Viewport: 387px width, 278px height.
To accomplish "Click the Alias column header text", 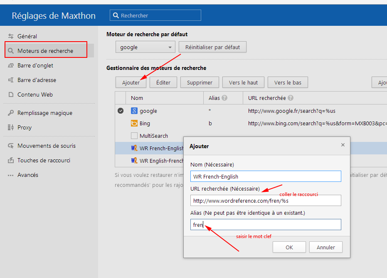I will click(214, 98).
